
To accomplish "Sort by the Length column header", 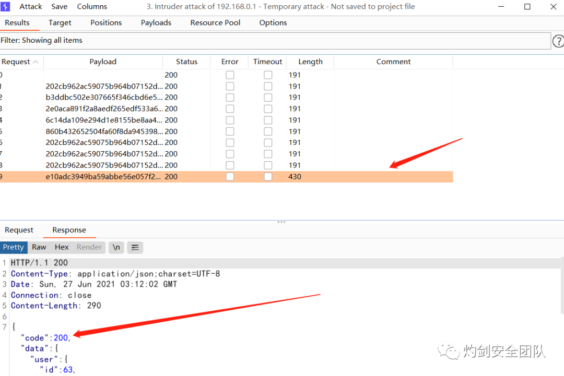I will pos(310,62).
